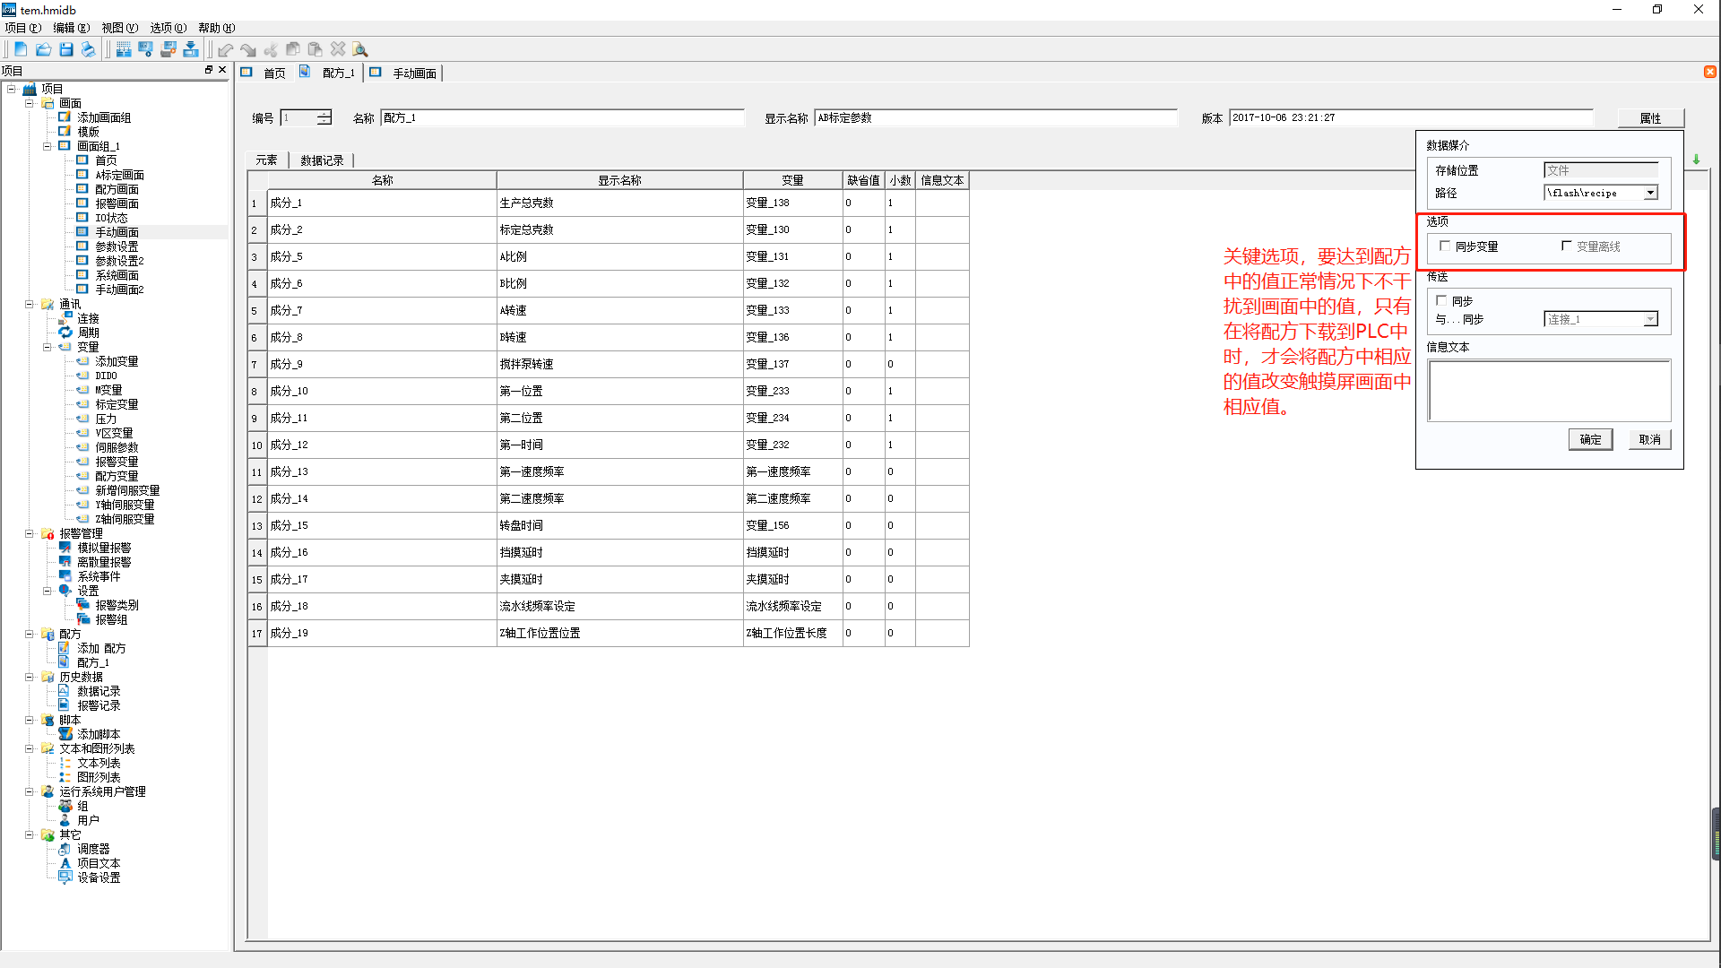Screen dimensions: 1721x968
Task: Click the 编号 spinner arrows
Action: tap(324, 117)
